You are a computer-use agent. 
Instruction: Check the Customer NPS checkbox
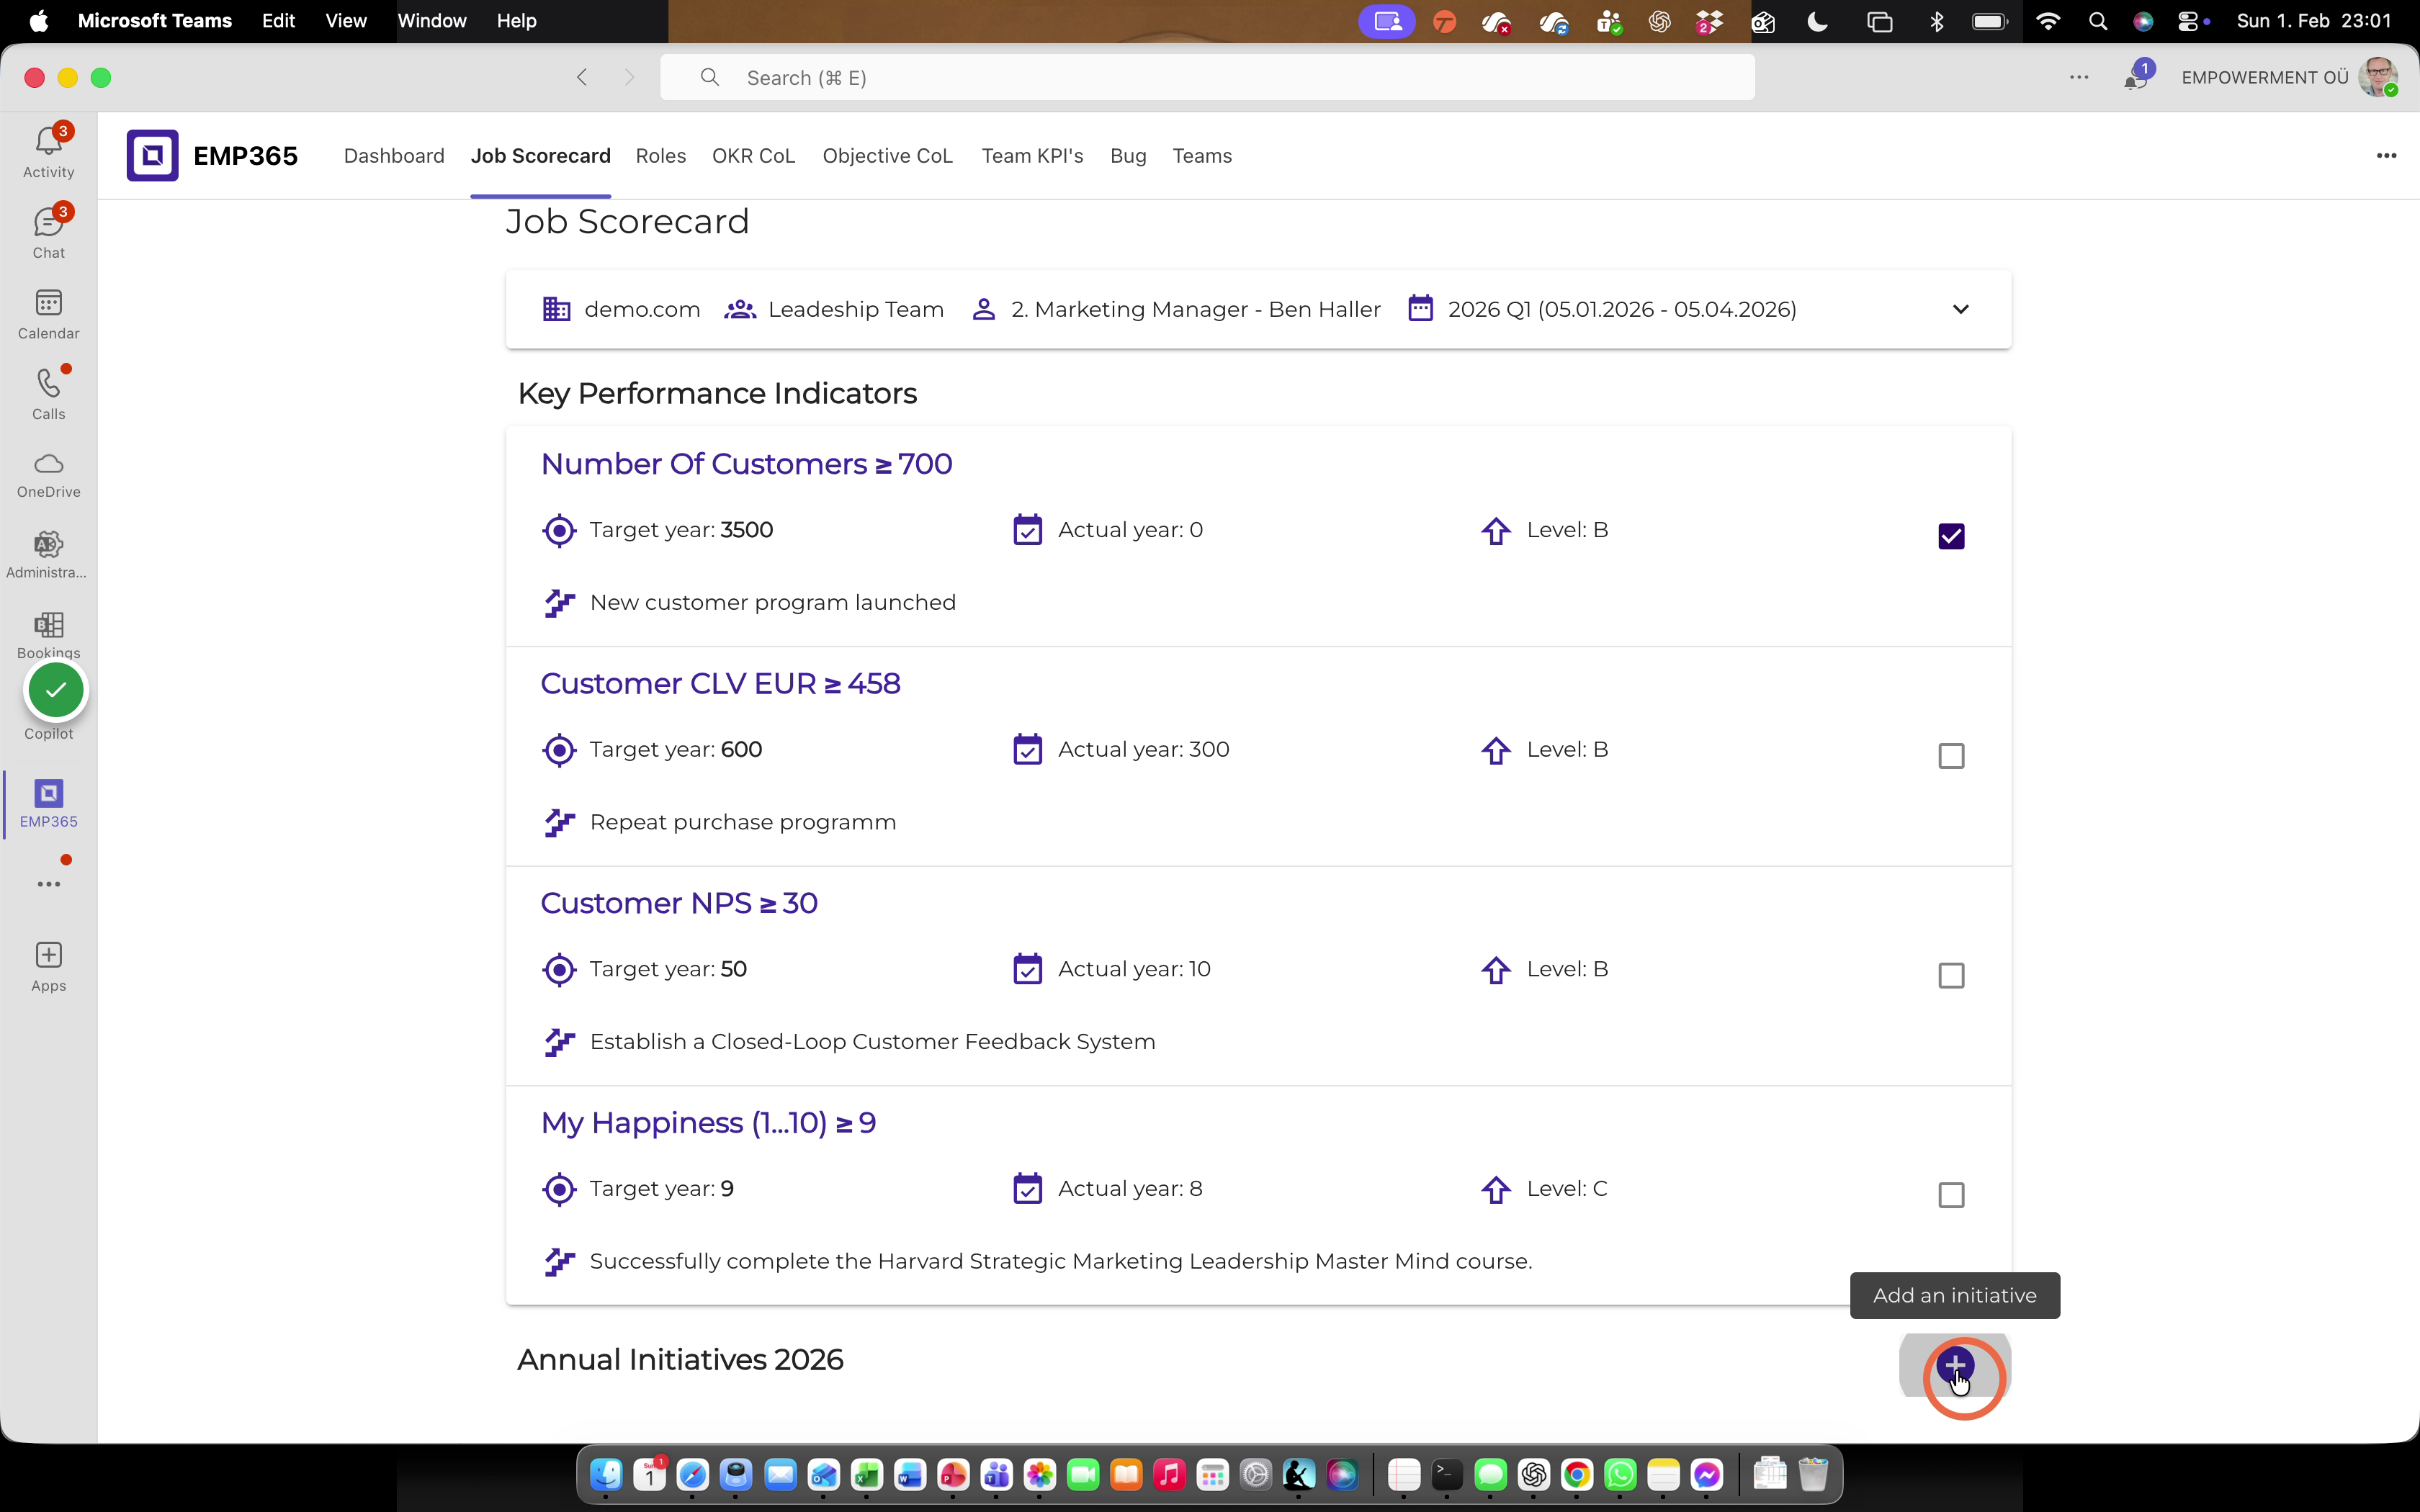point(1951,975)
